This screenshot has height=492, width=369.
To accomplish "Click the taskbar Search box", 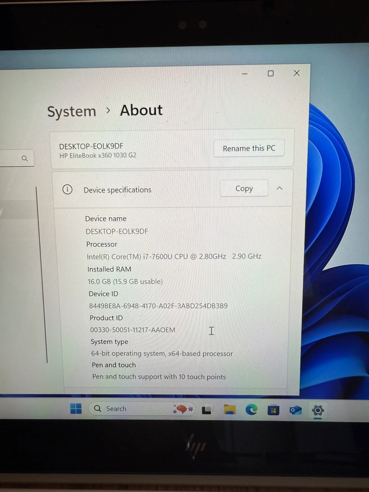I will coord(142,409).
